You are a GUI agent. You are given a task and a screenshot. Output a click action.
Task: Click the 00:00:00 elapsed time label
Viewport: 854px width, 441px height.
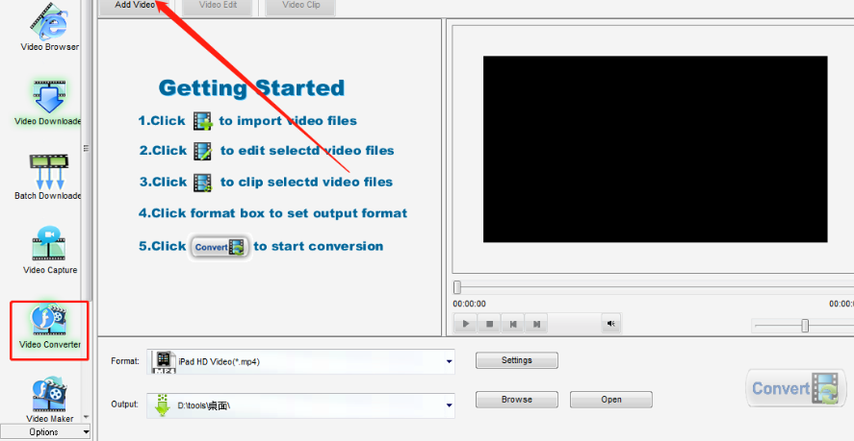(x=469, y=304)
